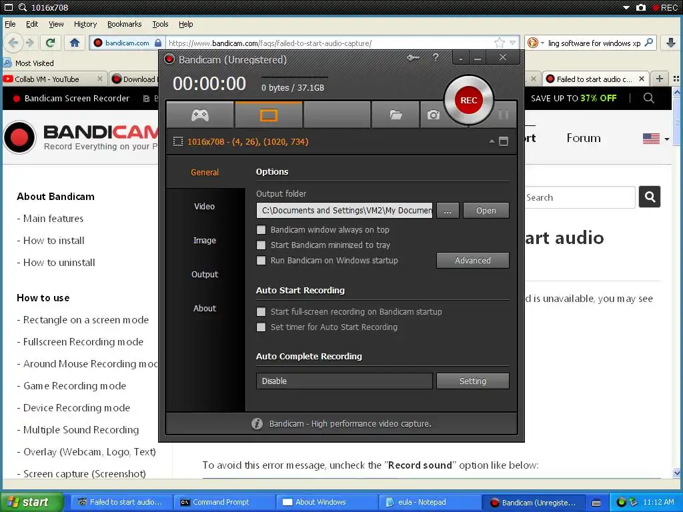
Task: Open output folder icon in Bandicam toolbar
Action: [x=396, y=115]
